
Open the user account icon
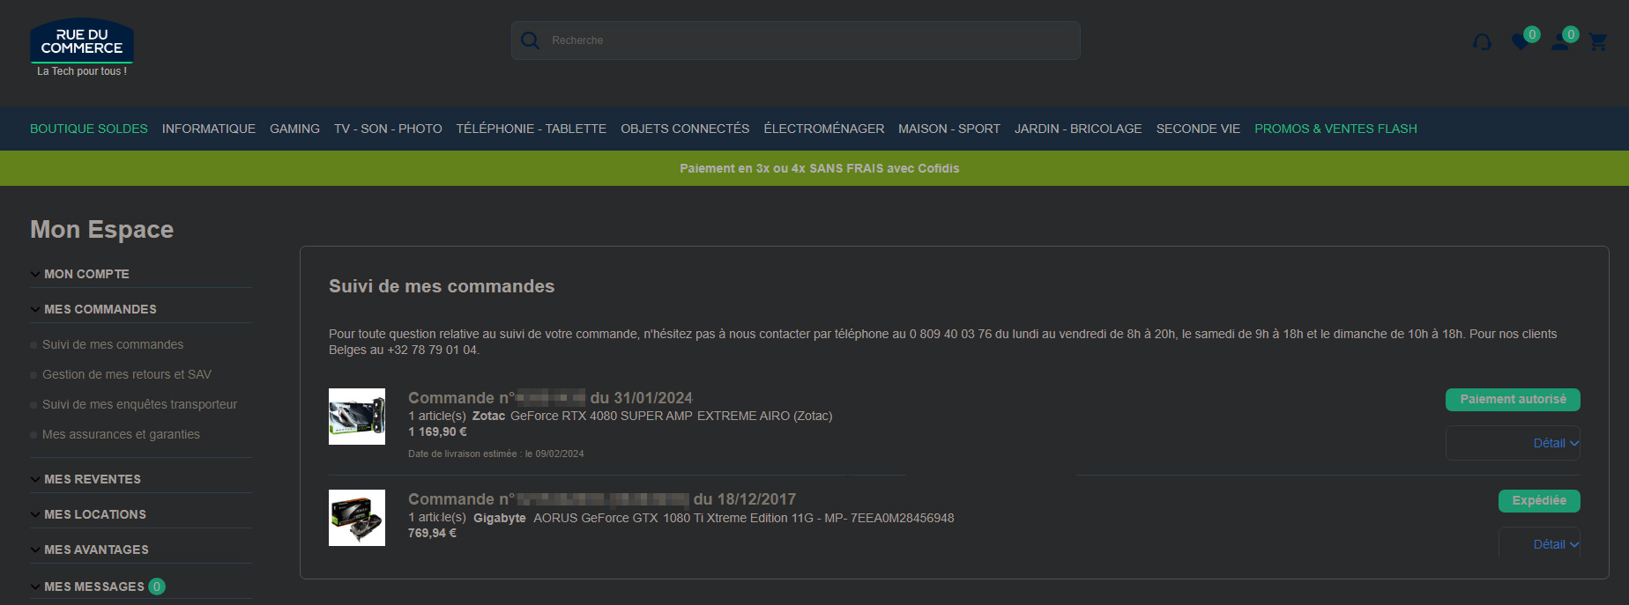point(1559,42)
